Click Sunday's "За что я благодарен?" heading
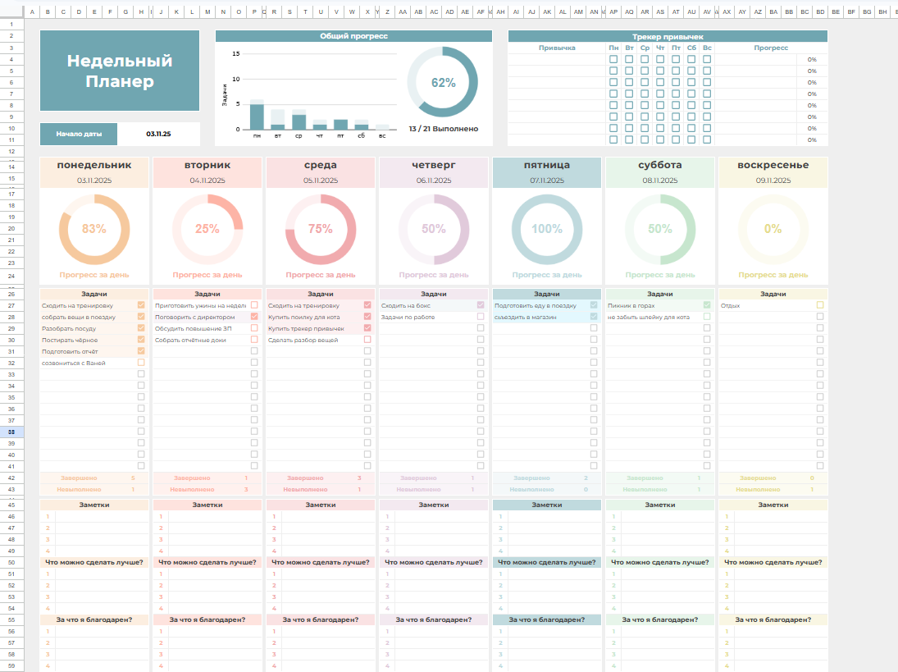The image size is (898, 672). coord(773,619)
